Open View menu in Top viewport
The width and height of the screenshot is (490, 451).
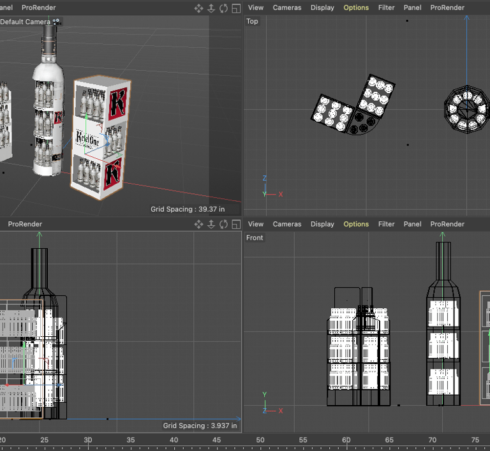tap(256, 8)
